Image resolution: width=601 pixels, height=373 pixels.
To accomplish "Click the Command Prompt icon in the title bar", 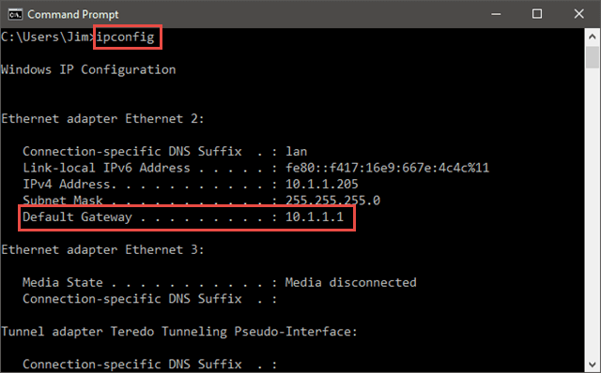I will pos(15,15).
